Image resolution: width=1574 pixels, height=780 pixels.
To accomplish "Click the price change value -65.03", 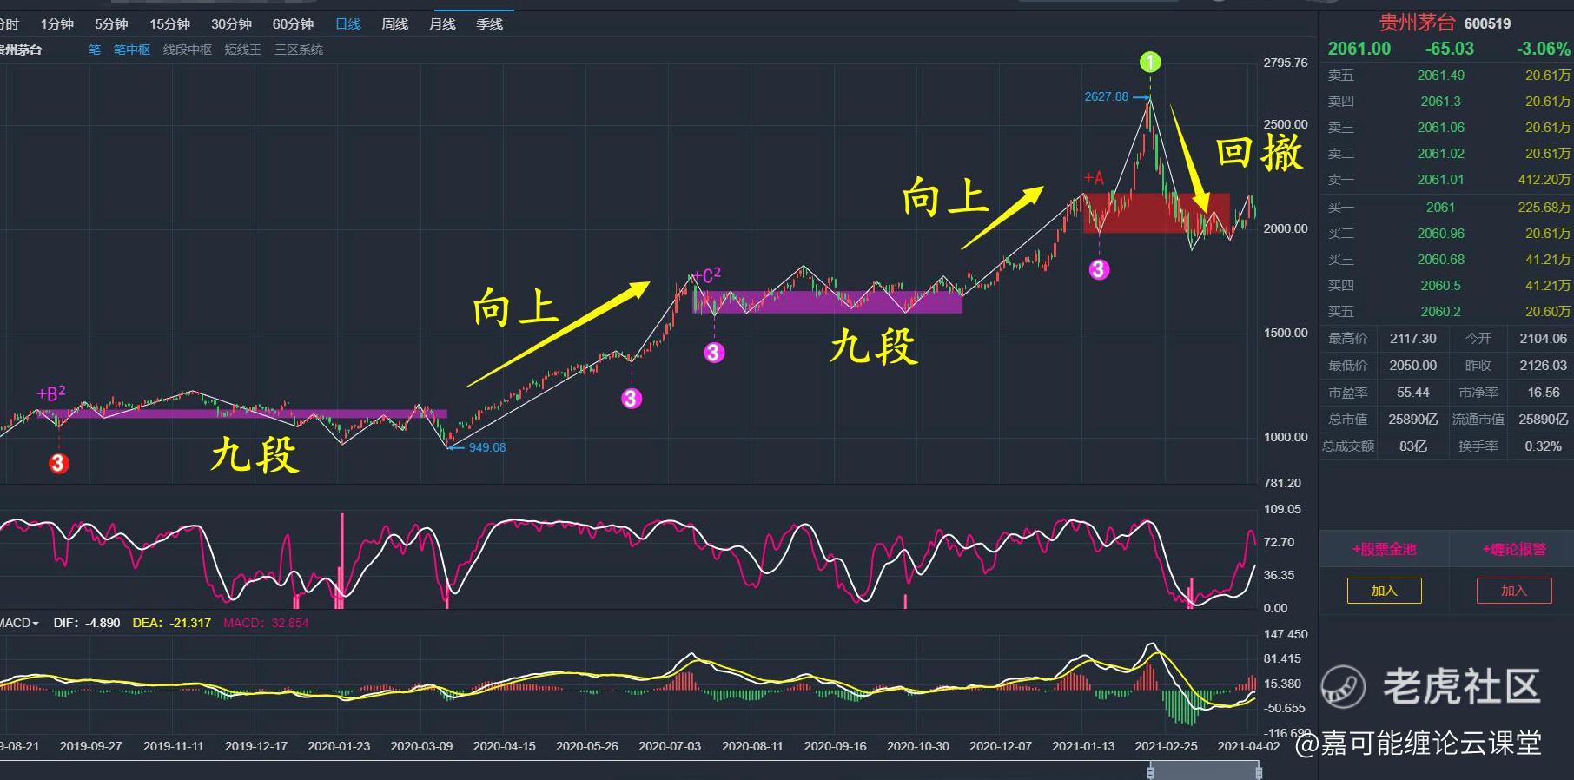I will click(1450, 49).
